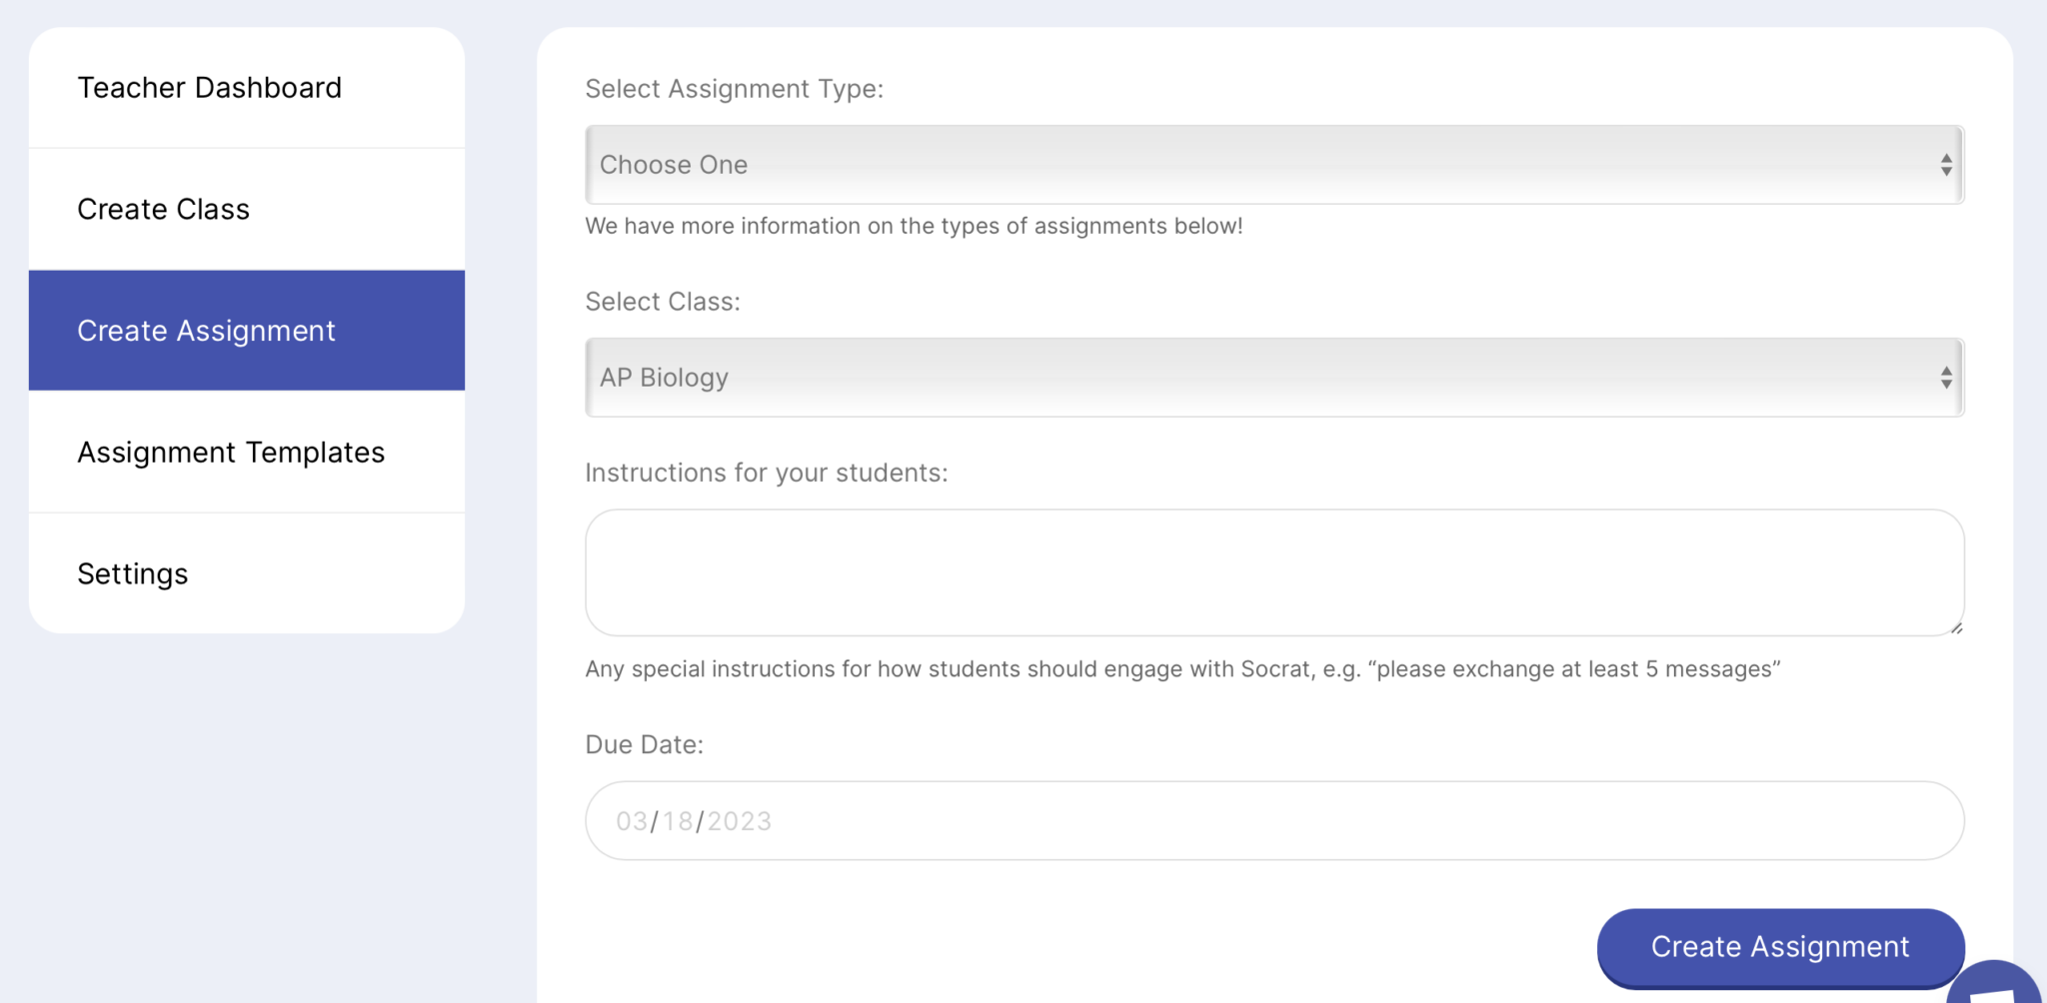This screenshot has height=1003, width=2047.
Task: Click the Instructions for your students label
Action: pos(766,472)
